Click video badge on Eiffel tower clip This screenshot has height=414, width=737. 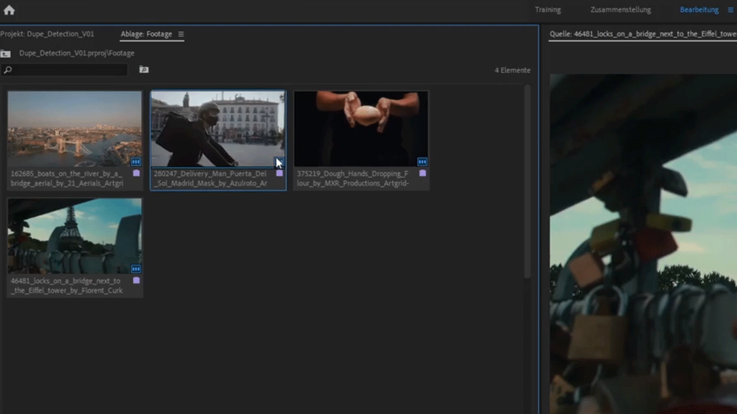[x=136, y=269]
